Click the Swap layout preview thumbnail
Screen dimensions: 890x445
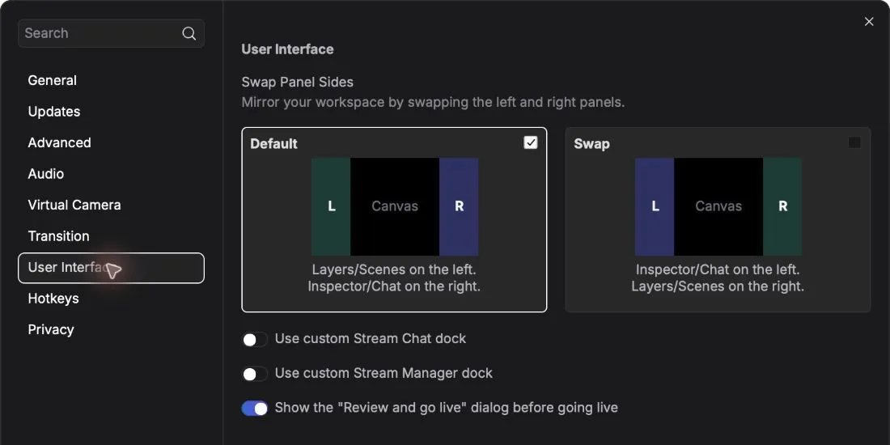point(718,206)
